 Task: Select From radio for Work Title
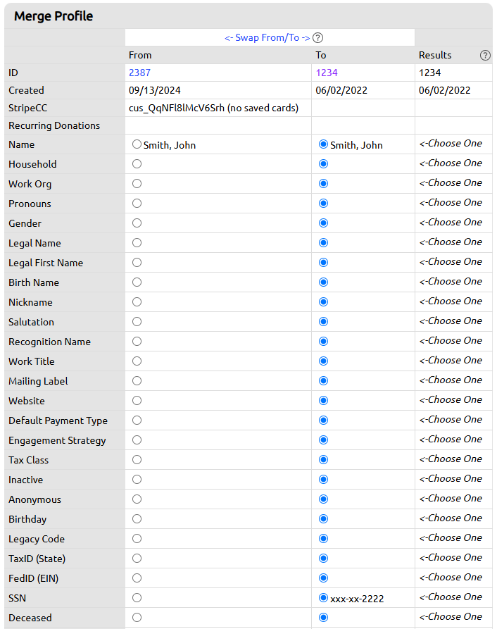point(137,361)
